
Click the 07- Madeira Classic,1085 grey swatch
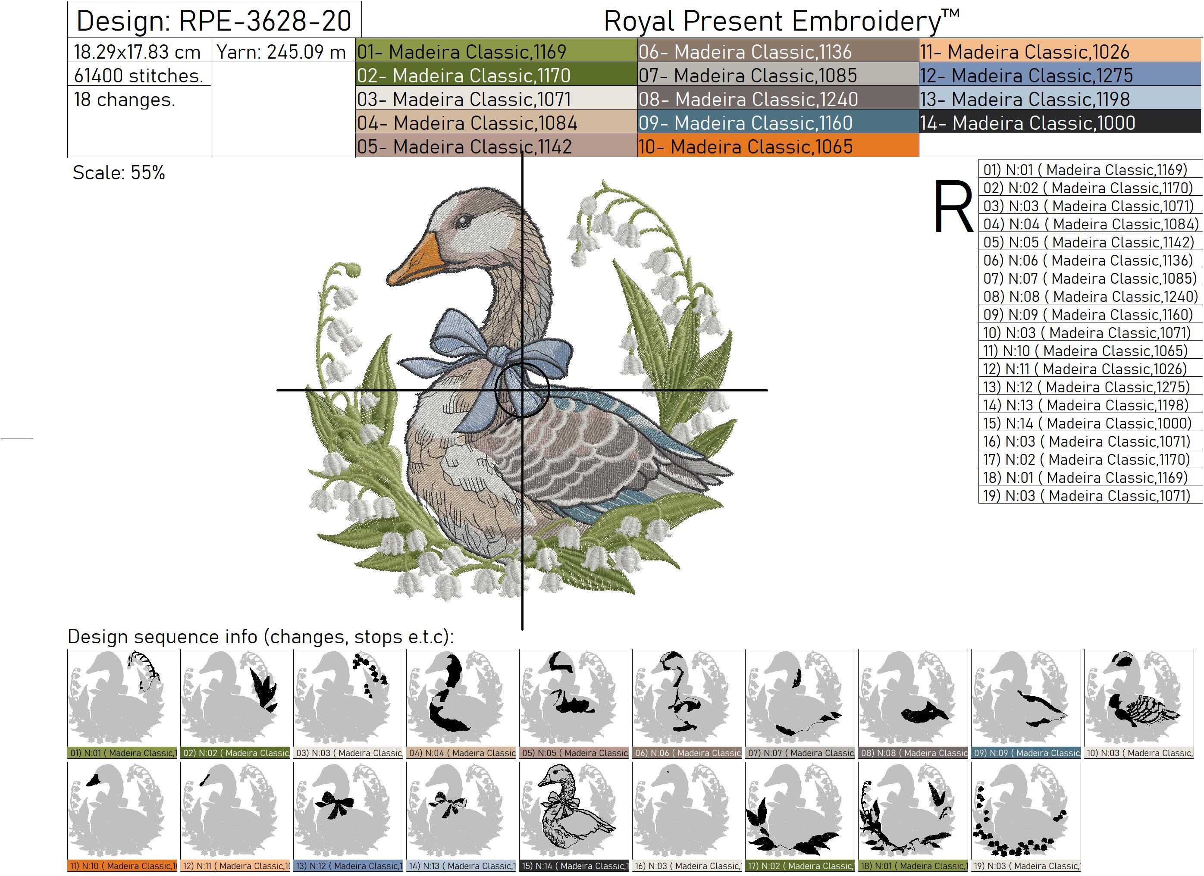[778, 74]
